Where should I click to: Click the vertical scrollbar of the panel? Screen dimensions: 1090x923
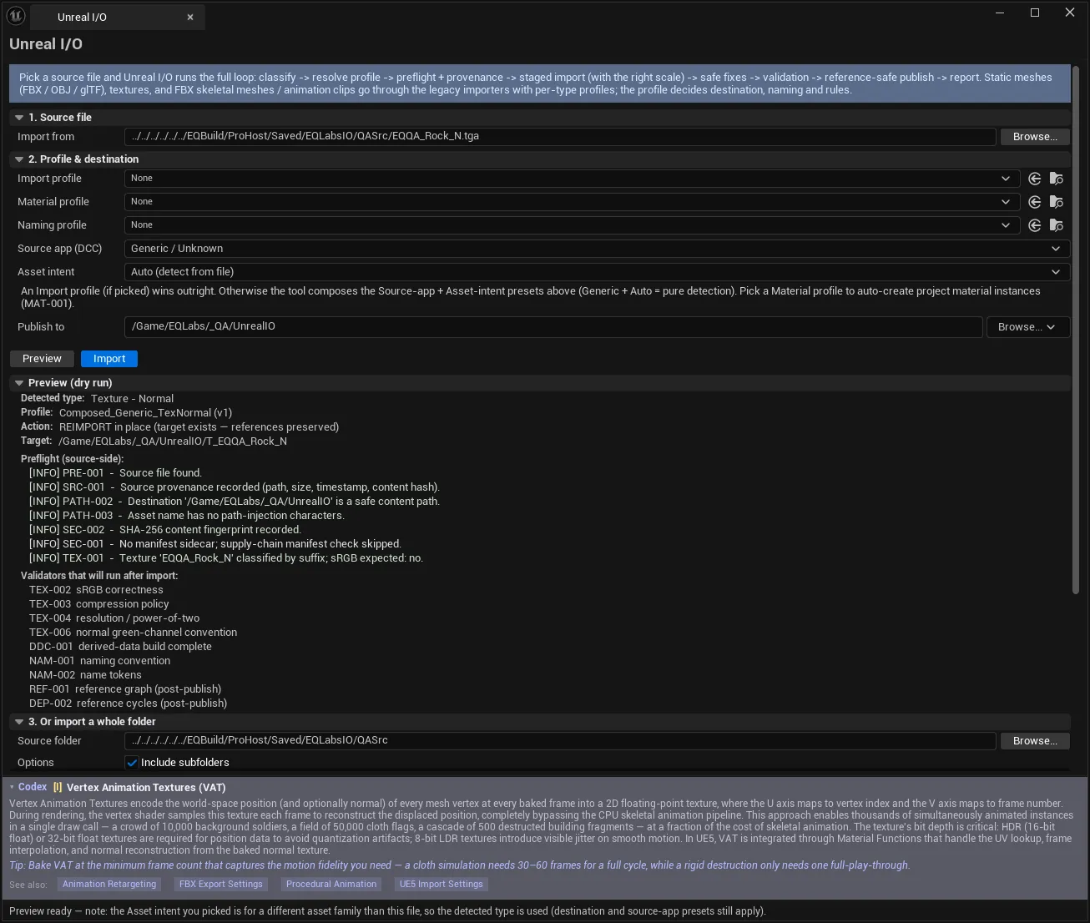point(1076,329)
